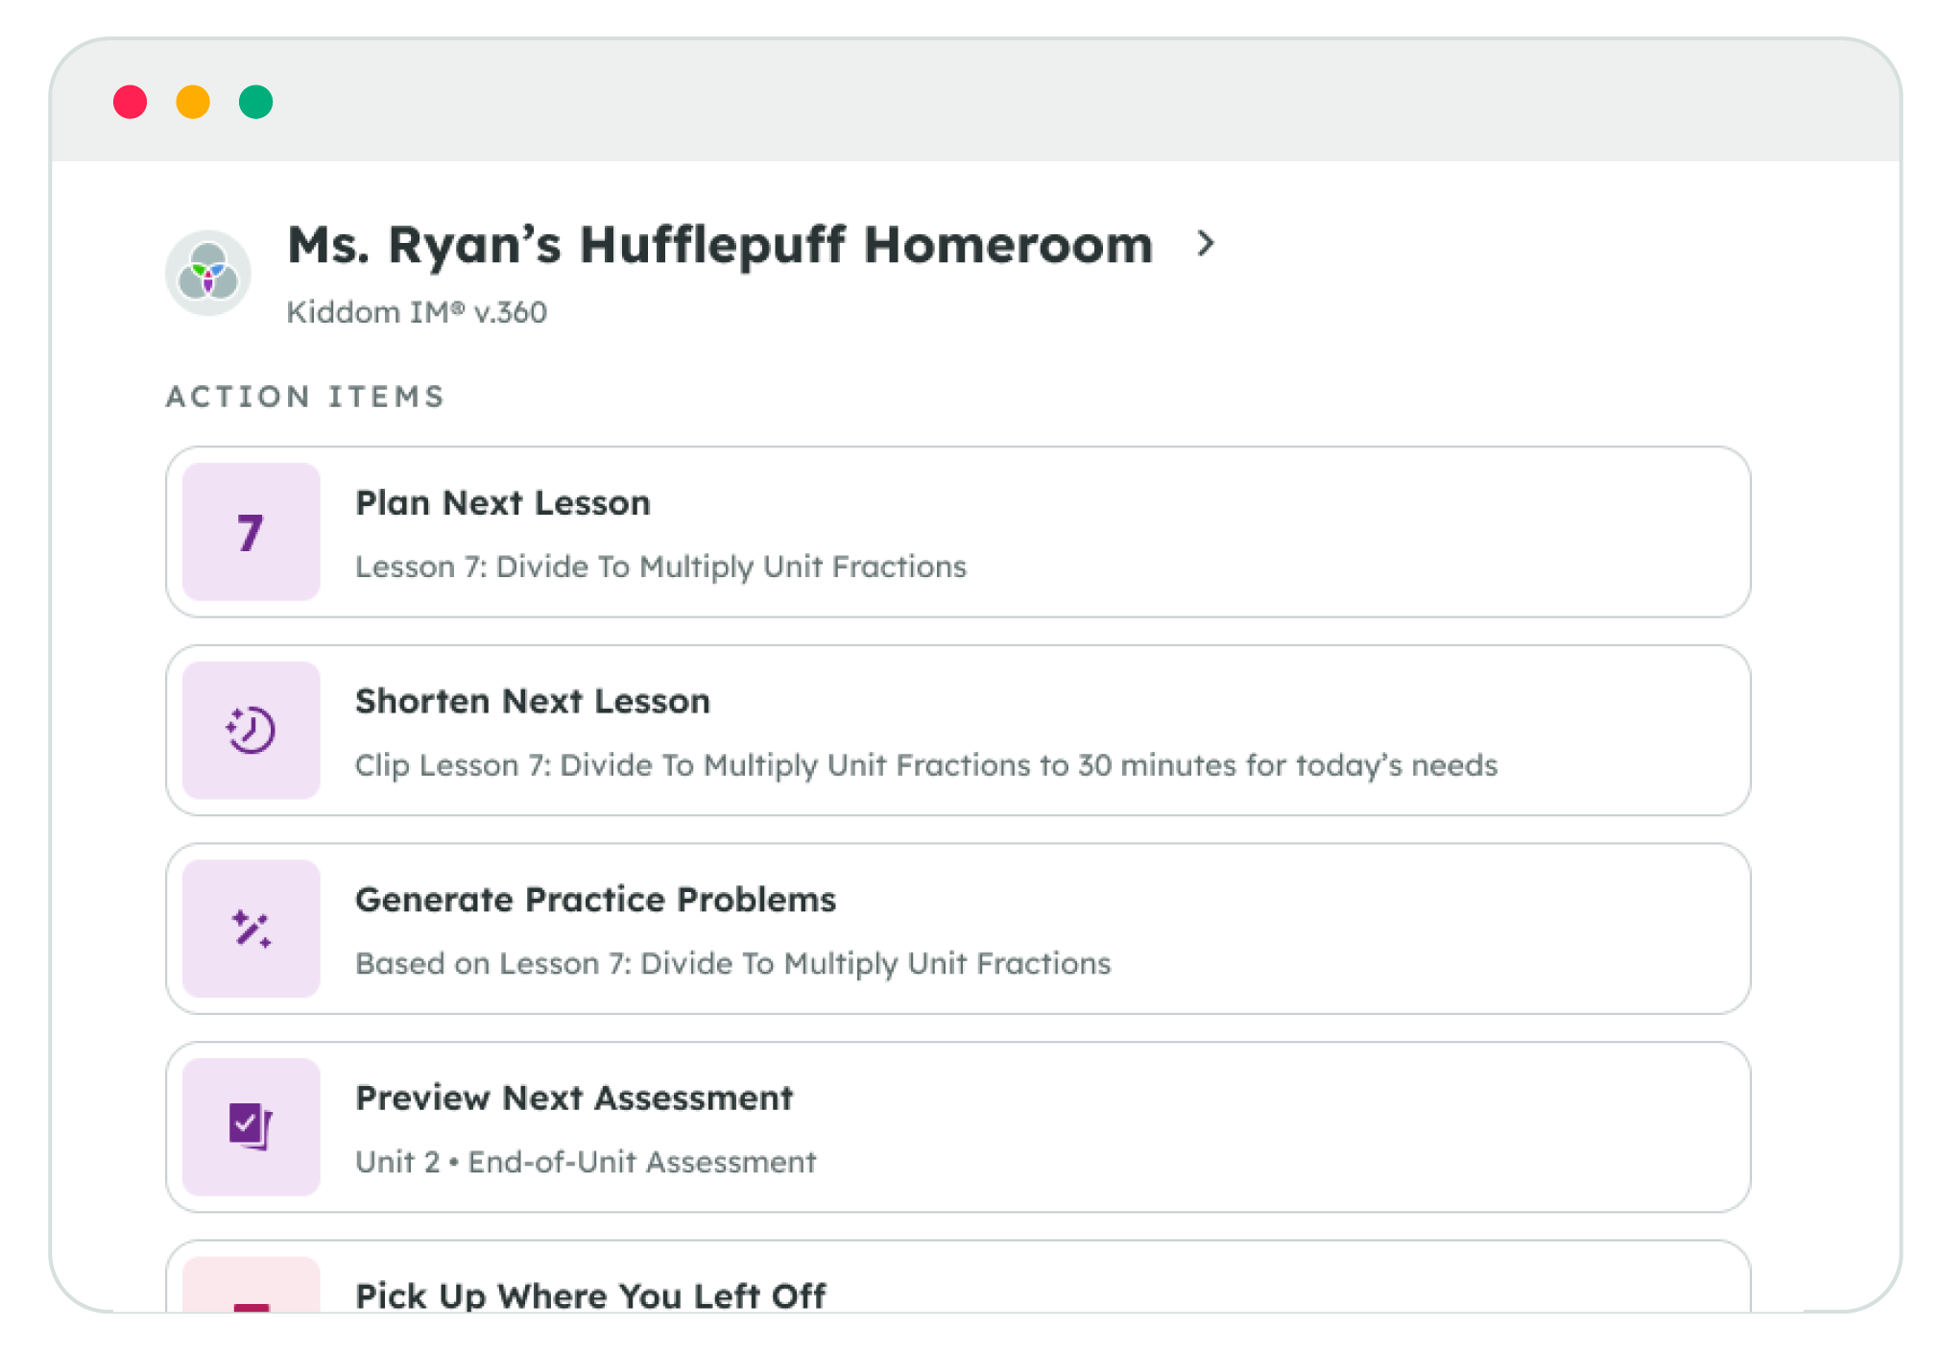
Task: Click the Clip Lesson 7 to 30 minutes text
Action: [925, 765]
